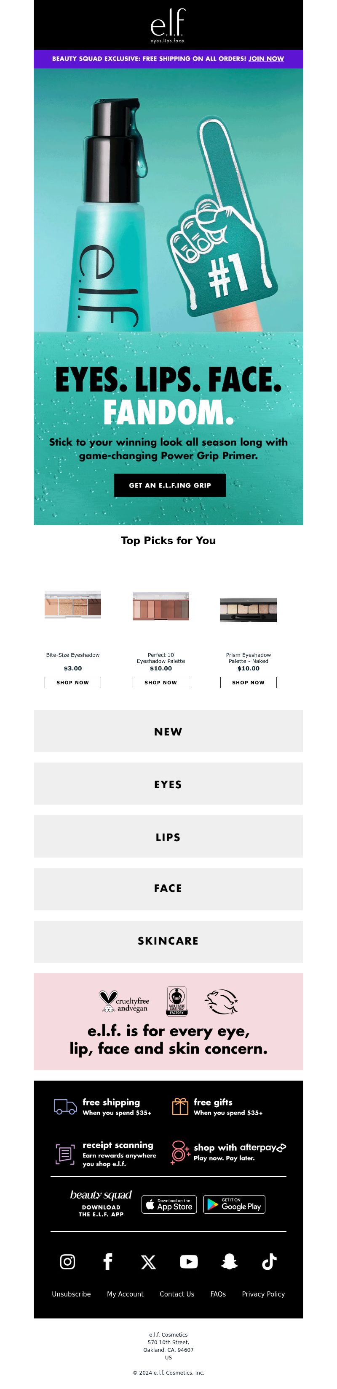Image resolution: width=337 pixels, height=1389 pixels.
Task: Open the Privacy Policy link
Action: [263, 1294]
